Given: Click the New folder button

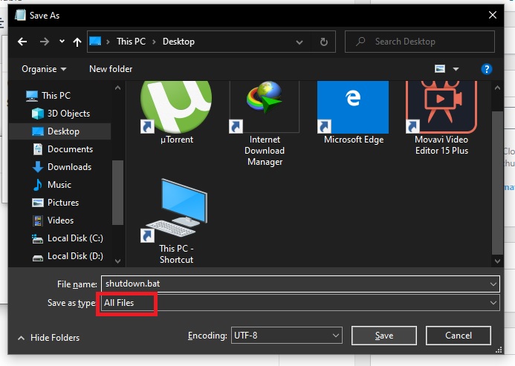Looking at the screenshot, I should pos(111,69).
